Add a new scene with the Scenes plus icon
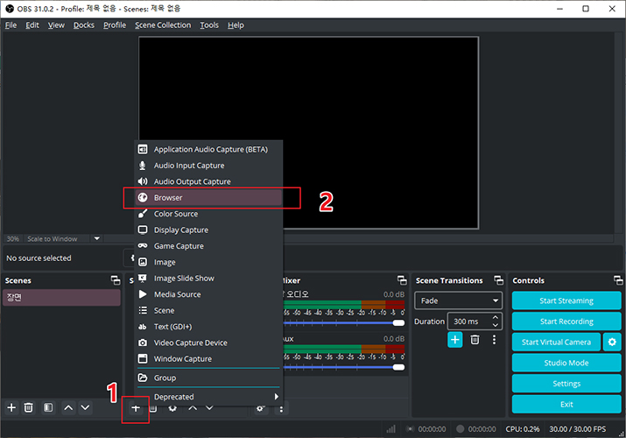 tap(11, 407)
